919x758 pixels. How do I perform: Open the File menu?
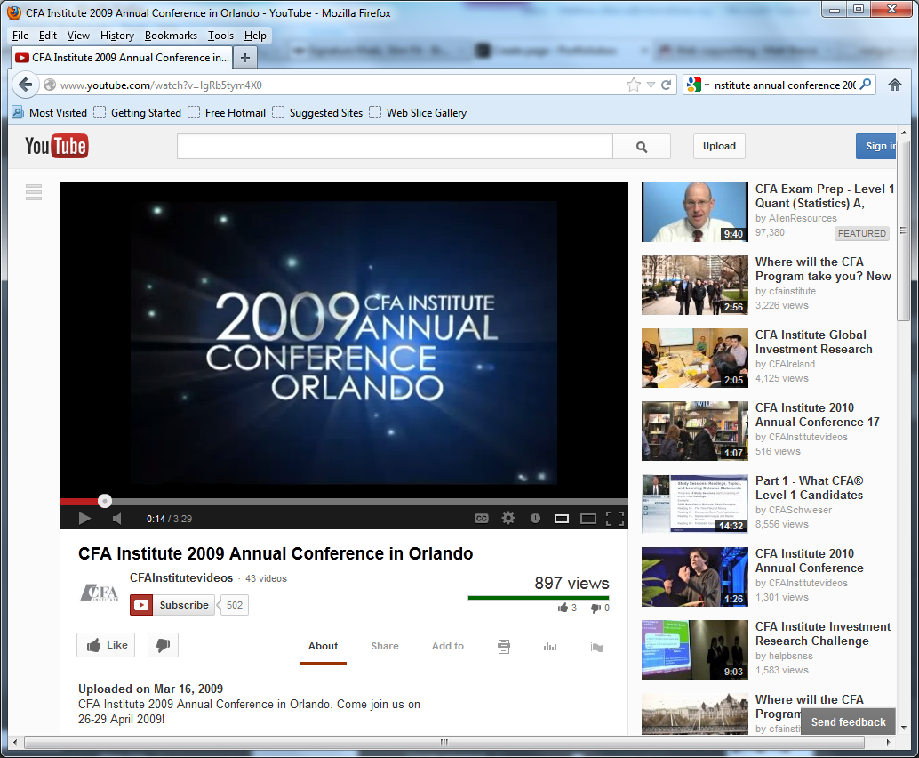point(20,36)
